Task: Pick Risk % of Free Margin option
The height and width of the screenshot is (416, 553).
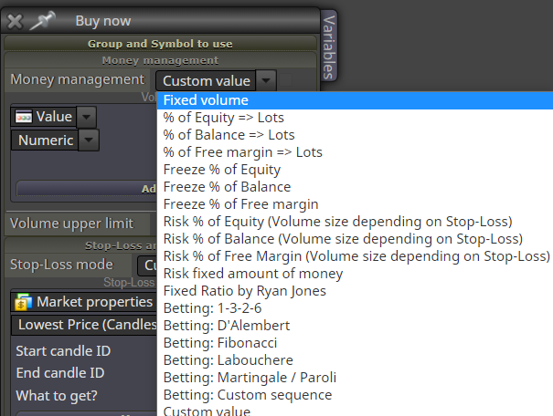Action: coord(355,255)
